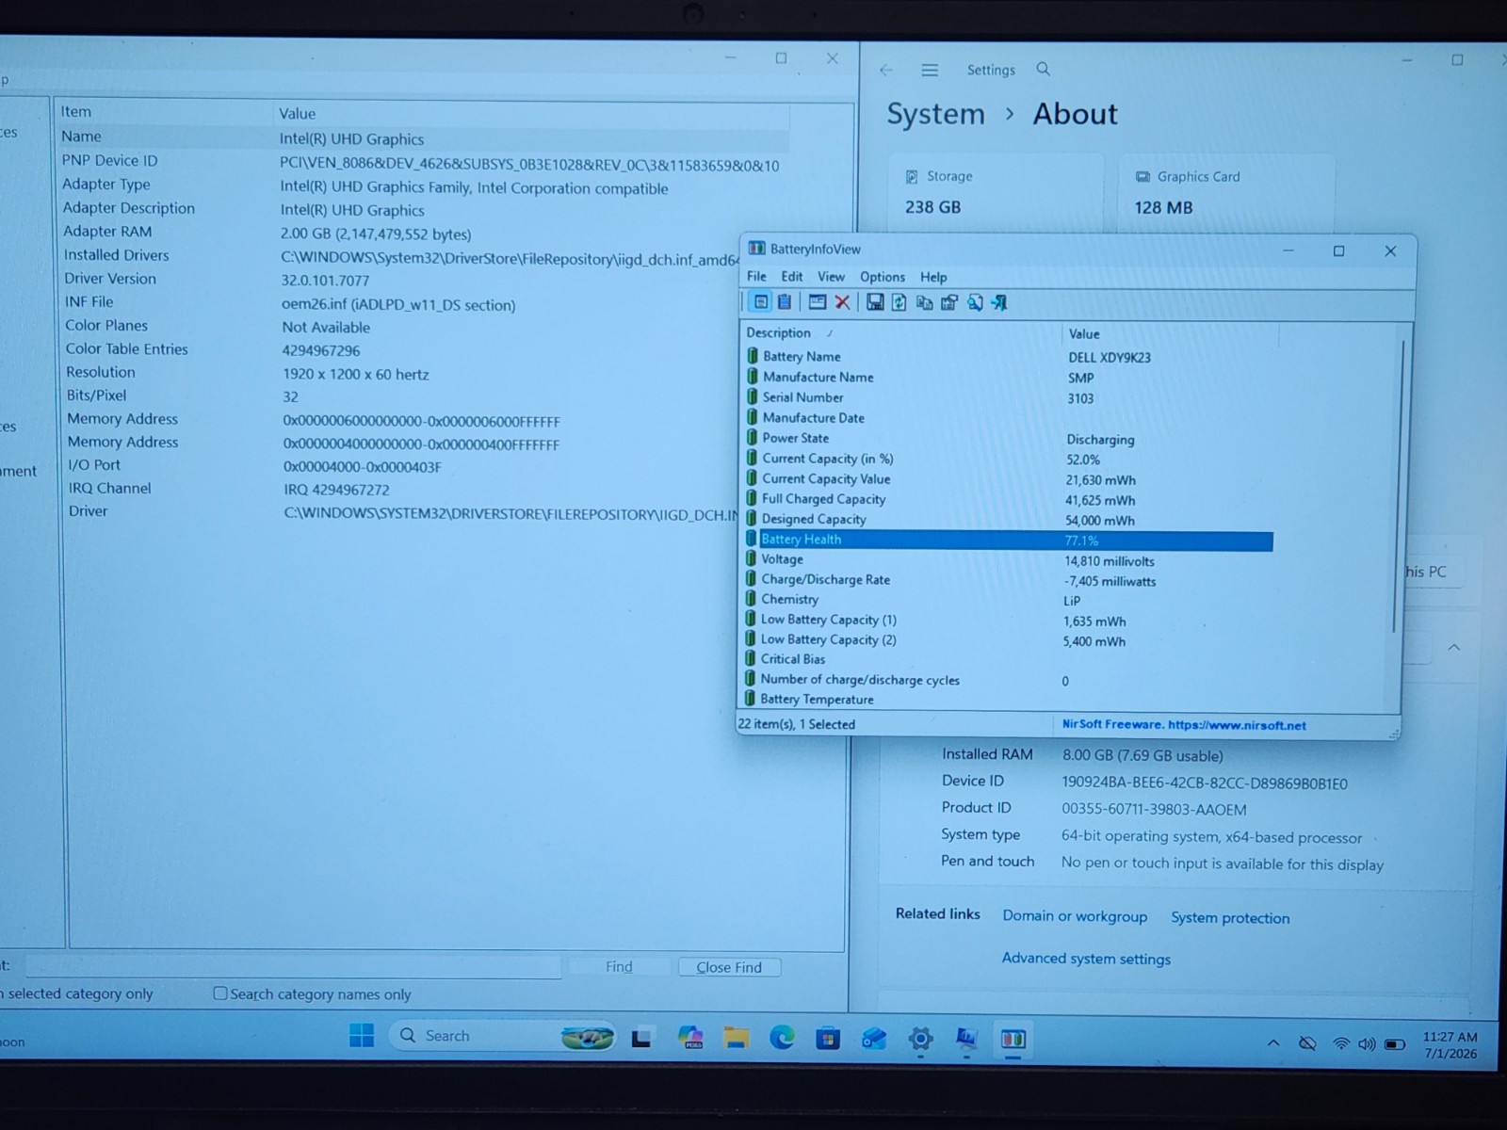The width and height of the screenshot is (1507, 1130).
Task: Open the View menu in BatteryInfoView
Action: 831,276
